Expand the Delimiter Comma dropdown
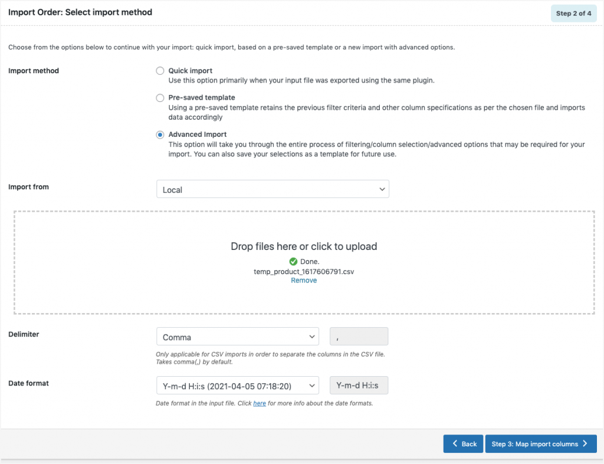The height and width of the screenshot is (464, 604). point(237,337)
